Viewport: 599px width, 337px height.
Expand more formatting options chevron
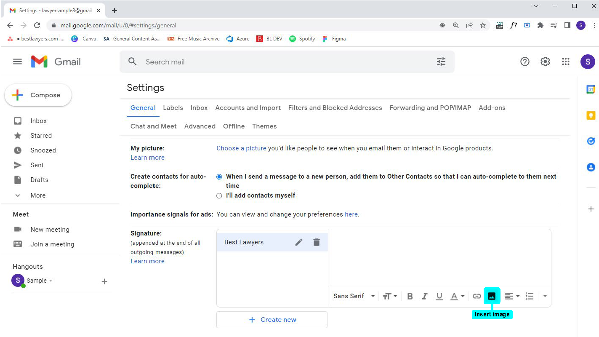pyautogui.click(x=545, y=296)
